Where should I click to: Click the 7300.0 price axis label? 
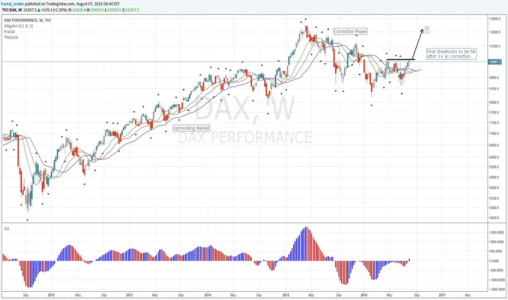(x=495, y=134)
